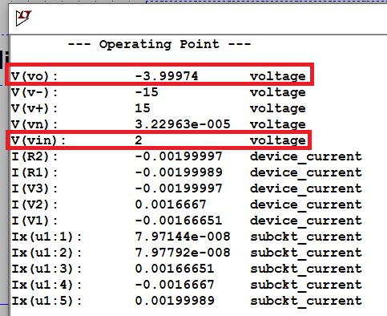The height and width of the screenshot is (316, 387).
Task: Click the Ix(u1:5) subckt current entry
Action: click(x=187, y=301)
